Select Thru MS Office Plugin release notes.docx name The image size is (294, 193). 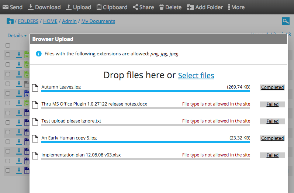click(94, 104)
